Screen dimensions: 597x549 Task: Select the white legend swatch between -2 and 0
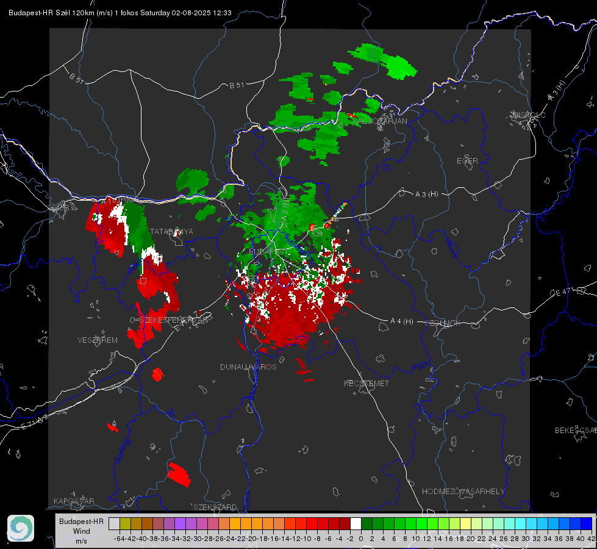pyautogui.click(x=356, y=524)
